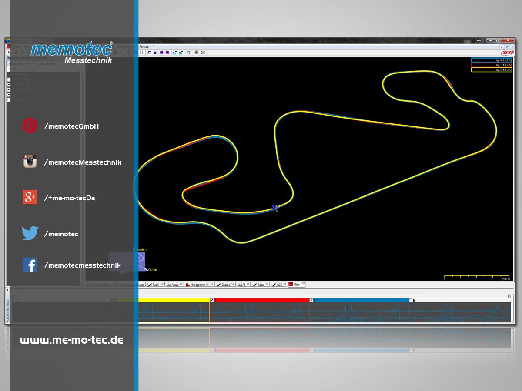
Task: Close the All tab
Action: coord(248,284)
